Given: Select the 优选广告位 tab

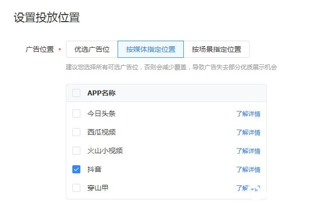Looking at the screenshot, I should click(x=92, y=49).
